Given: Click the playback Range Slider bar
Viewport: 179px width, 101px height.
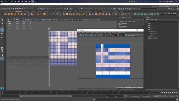Looking at the screenshot, I should 45,96.
